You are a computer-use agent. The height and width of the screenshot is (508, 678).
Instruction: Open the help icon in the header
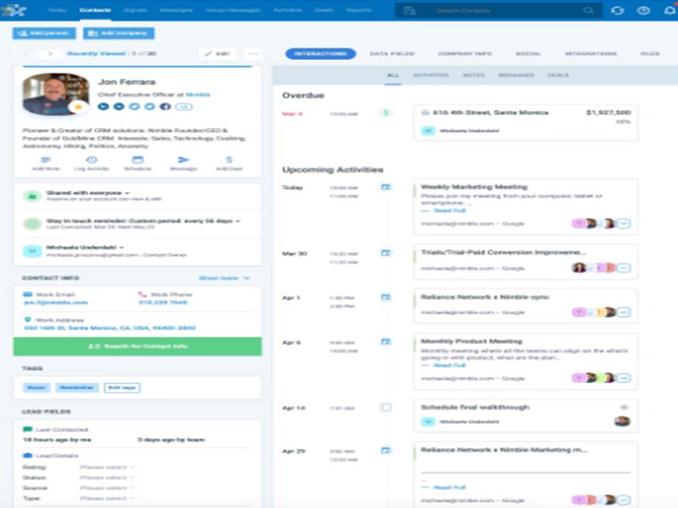tap(643, 10)
